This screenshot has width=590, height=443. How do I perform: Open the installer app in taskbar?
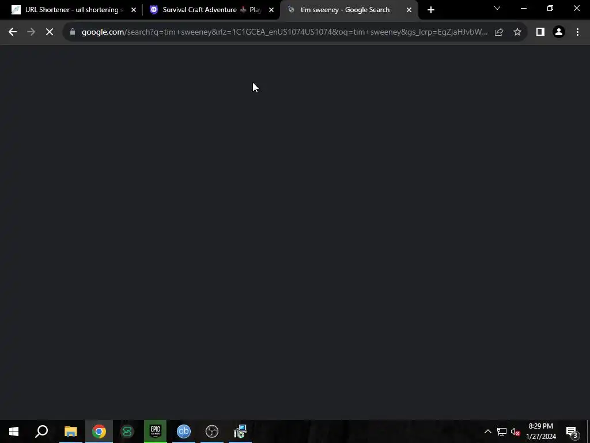[240, 431]
